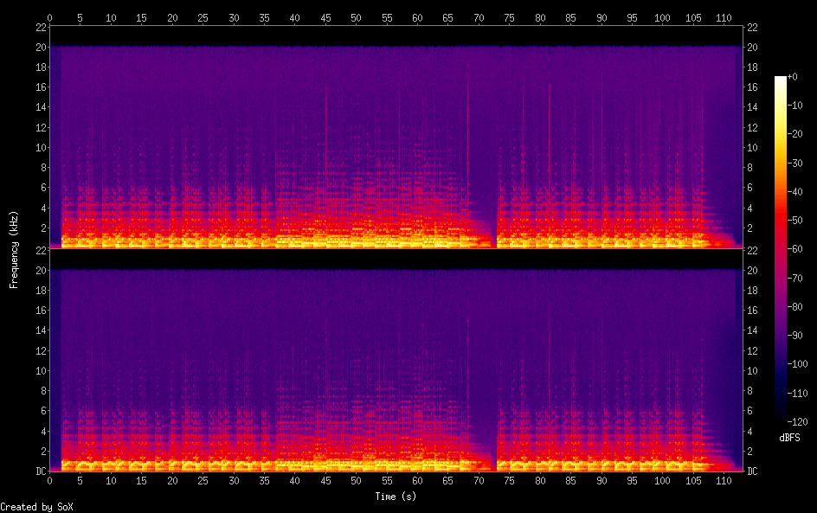Click the "-30" color scale value
This screenshot has width=817, height=513.
click(x=794, y=163)
